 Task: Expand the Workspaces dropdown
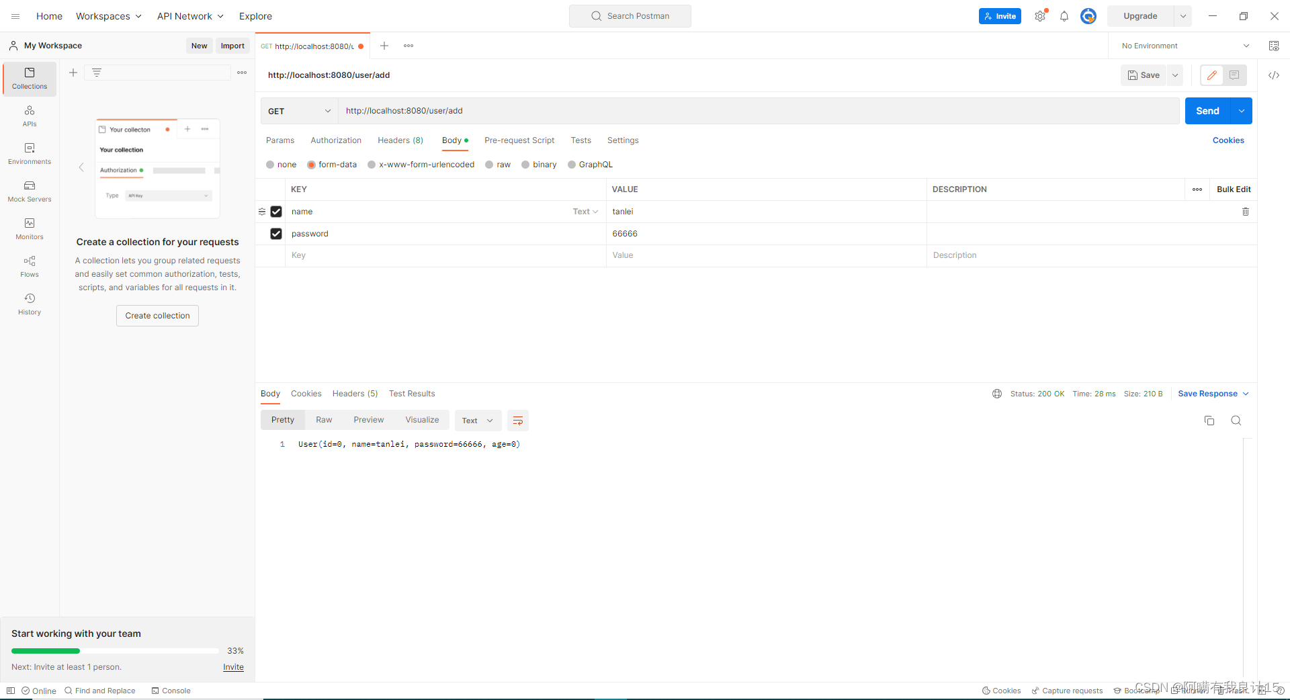pyautogui.click(x=109, y=16)
